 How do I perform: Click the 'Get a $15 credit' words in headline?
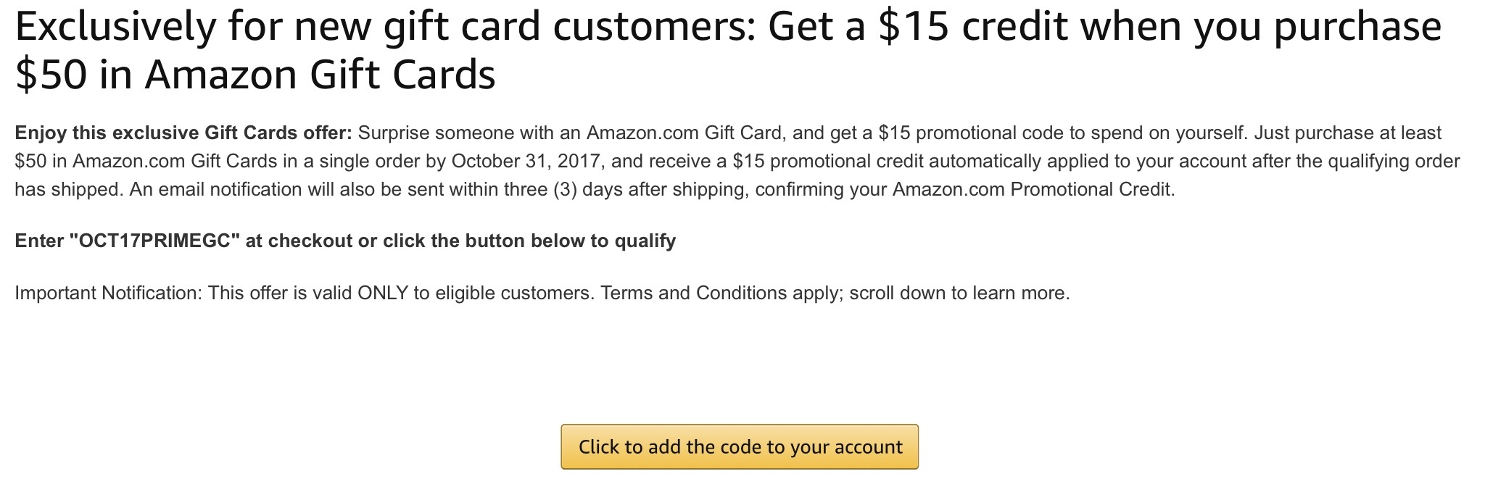click(x=919, y=26)
